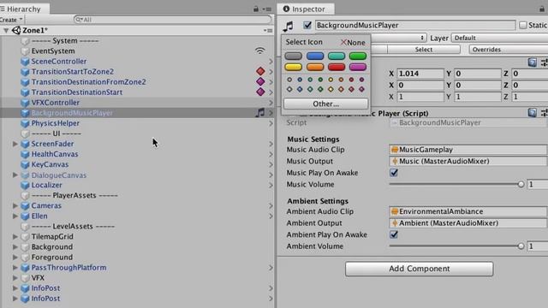Open the Create dropdown in Hierarchy
Viewport: 548px width, 308px height.
point(11,20)
